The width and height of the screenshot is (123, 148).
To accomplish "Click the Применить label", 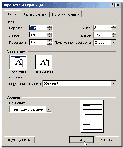I will coord(19,103).
